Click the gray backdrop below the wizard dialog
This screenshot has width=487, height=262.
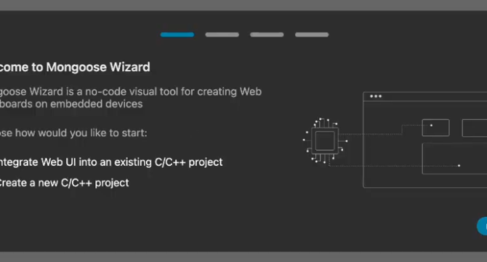[x=243, y=257]
